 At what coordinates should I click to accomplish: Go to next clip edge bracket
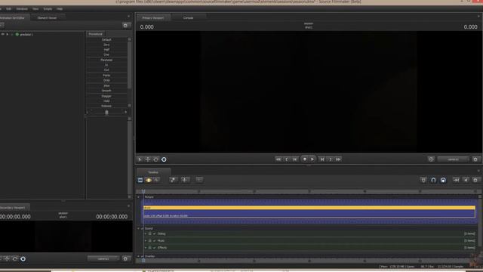(x=331, y=159)
